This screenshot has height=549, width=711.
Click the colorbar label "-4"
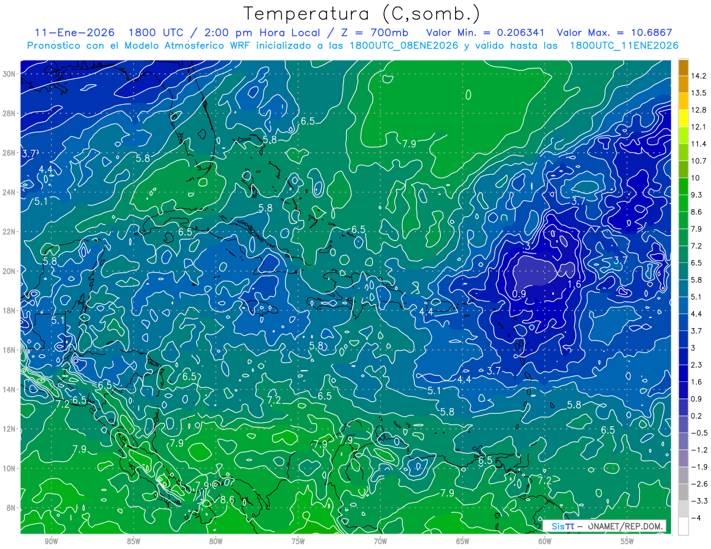click(697, 518)
